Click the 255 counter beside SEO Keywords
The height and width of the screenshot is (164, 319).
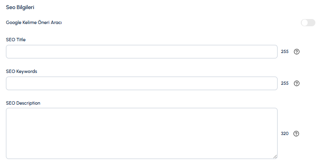284,83
